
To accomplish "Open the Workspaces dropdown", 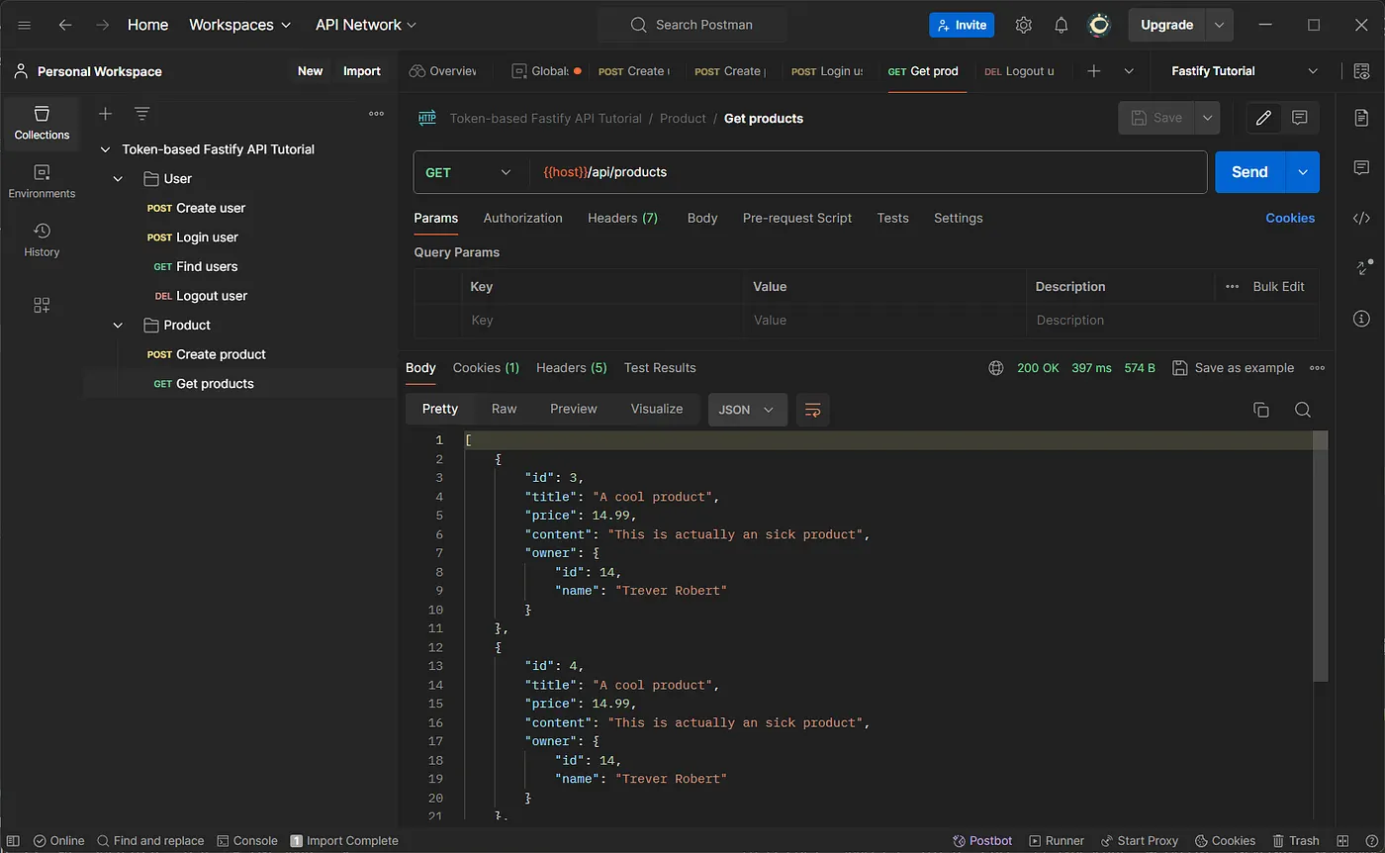I will (x=240, y=25).
